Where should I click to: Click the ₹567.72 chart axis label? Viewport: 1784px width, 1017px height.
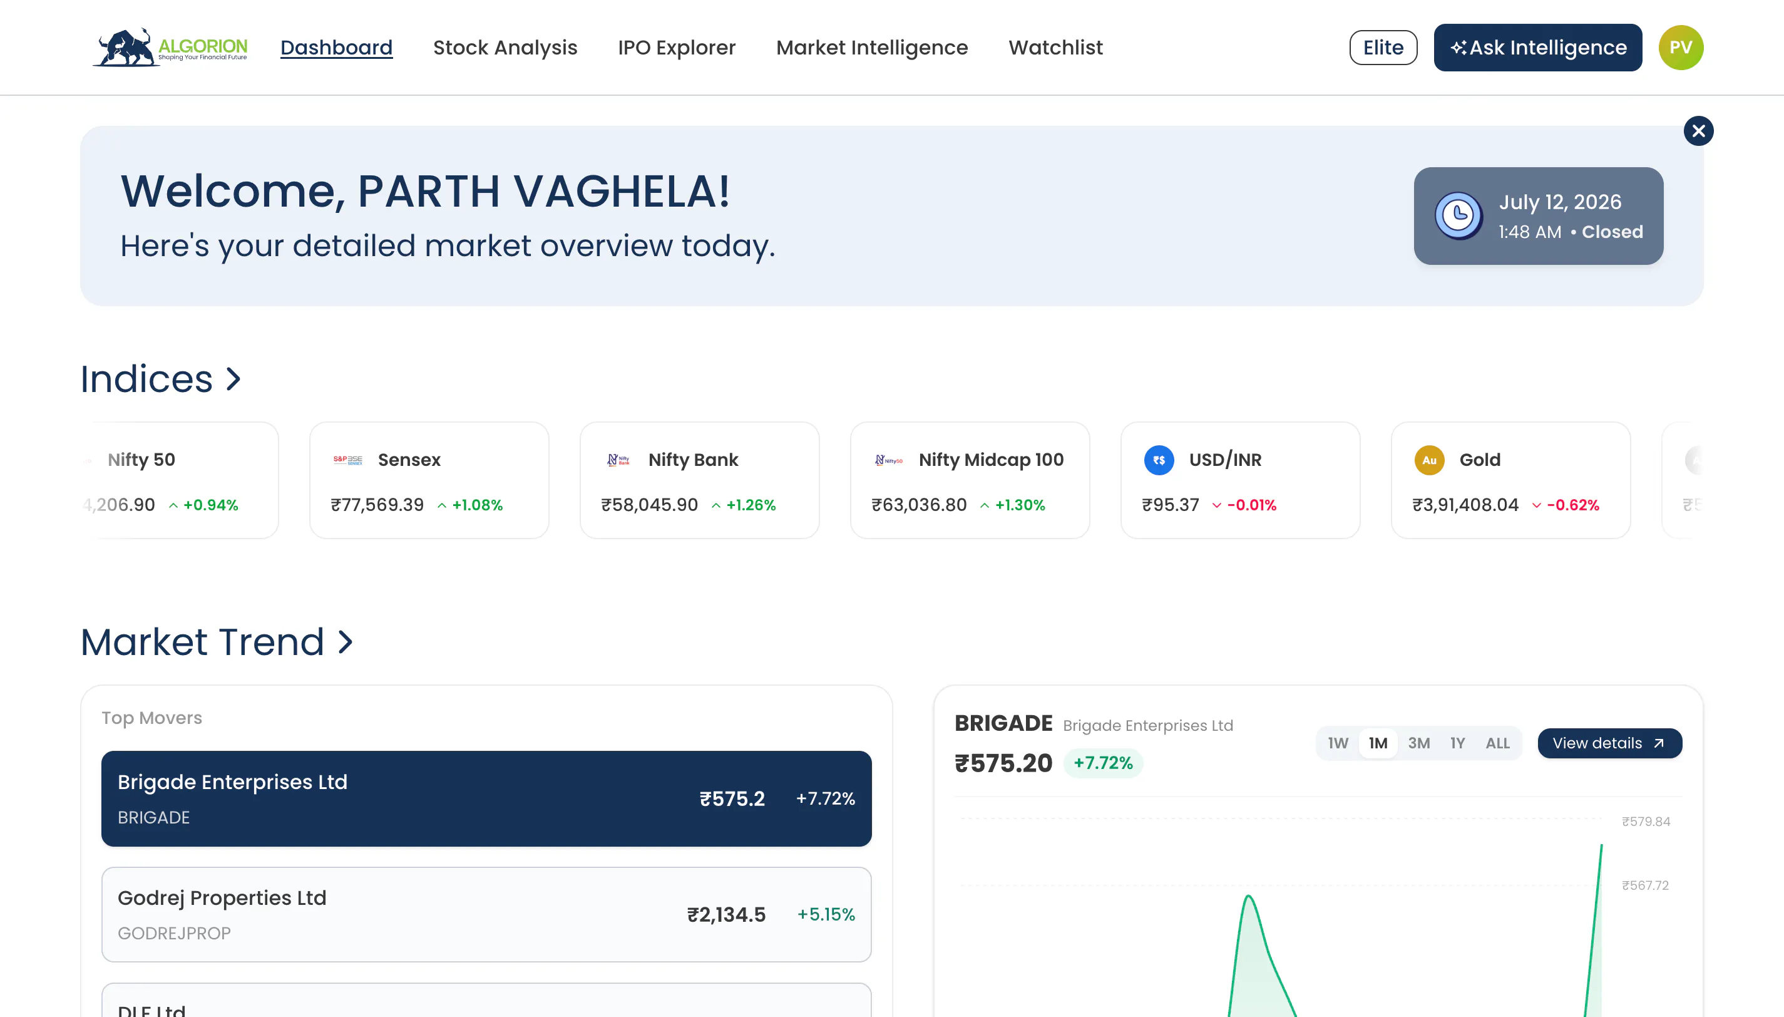click(1645, 885)
